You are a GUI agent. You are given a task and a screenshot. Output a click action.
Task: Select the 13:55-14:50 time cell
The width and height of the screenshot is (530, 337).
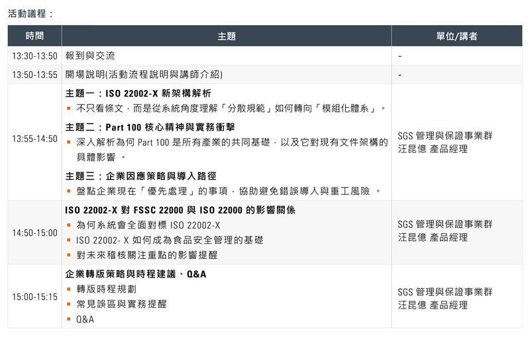point(35,139)
